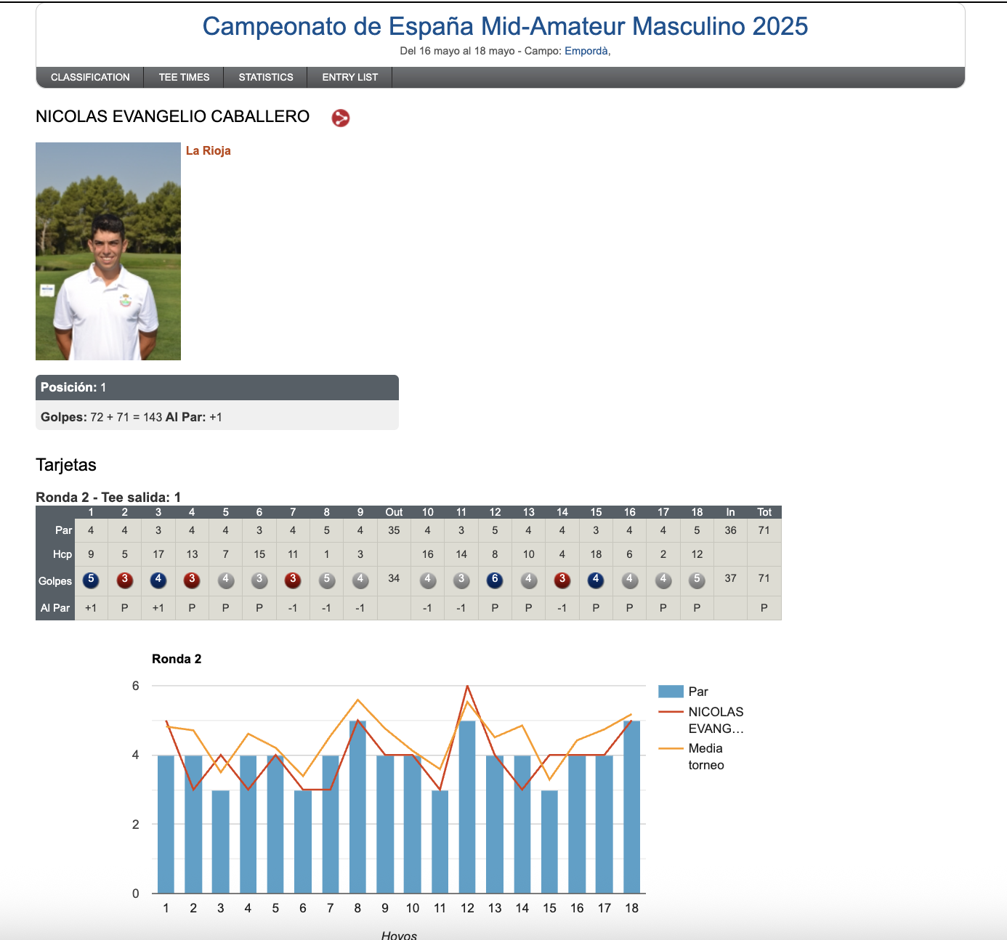The image size is (1007, 940).
Task: Click hole 15 blue score ball showing 4
Action: tap(596, 580)
